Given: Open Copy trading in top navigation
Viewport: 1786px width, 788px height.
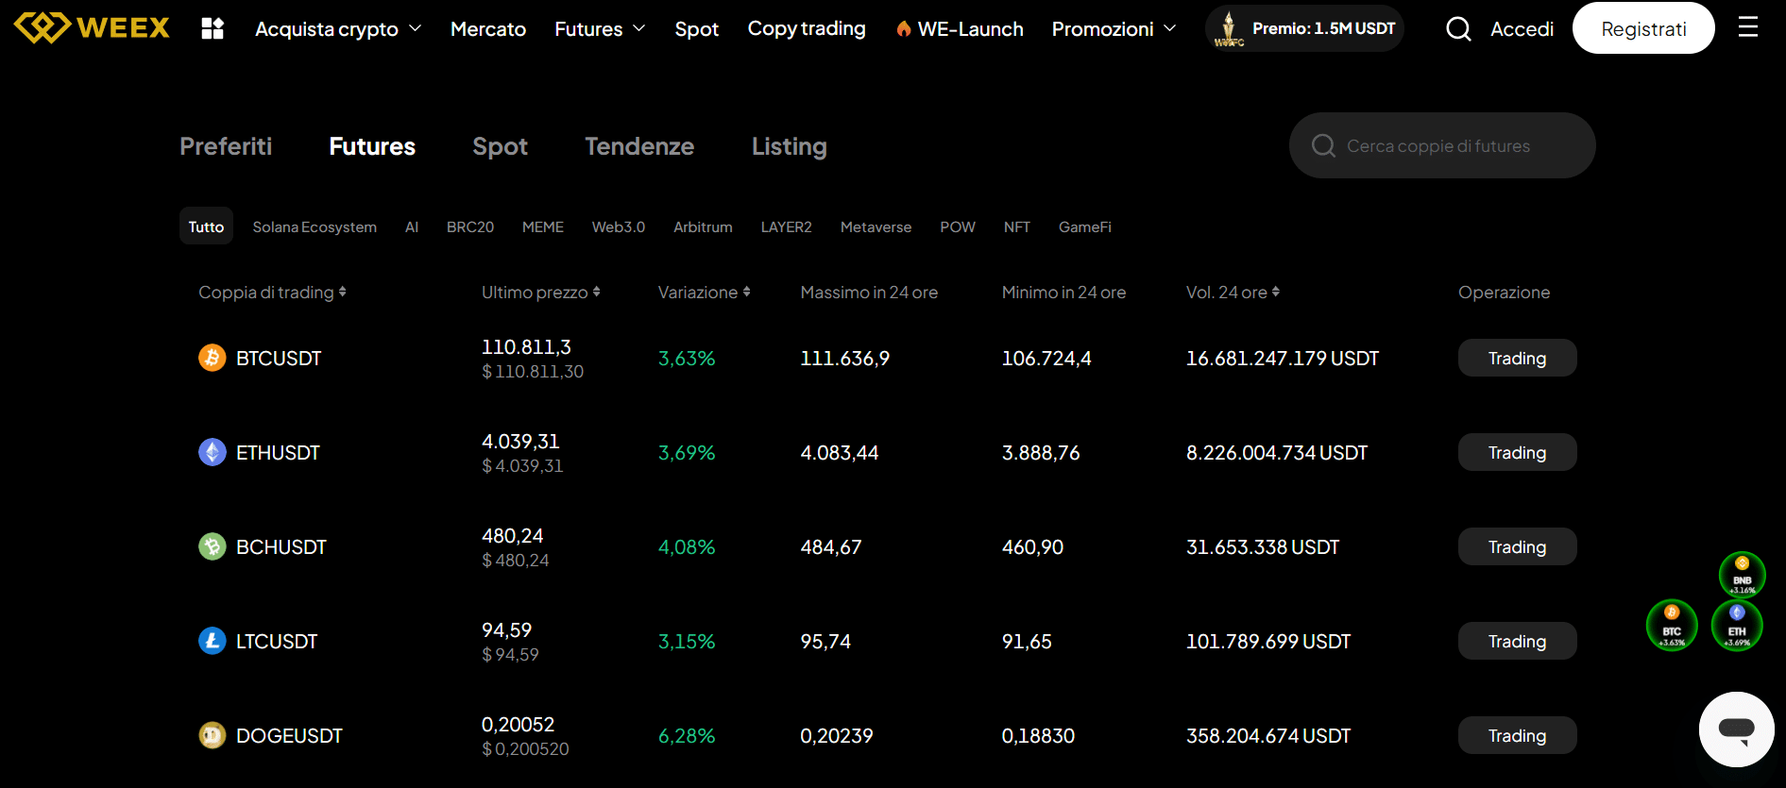Looking at the screenshot, I should coord(807,29).
